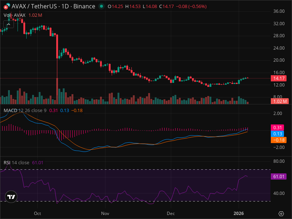Click the 2026 label on time axis
The height and width of the screenshot is (219, 292).
pos(239,214)
